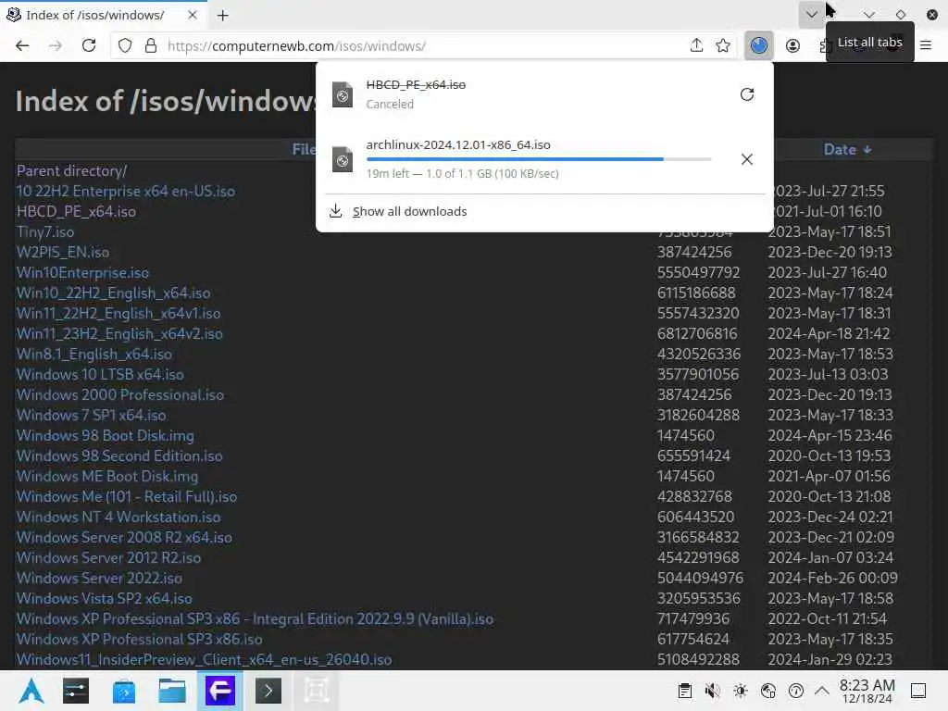Click the share page icon in address bar
Viewport: 948px width, 711px height.
click(x=696, y=46)
